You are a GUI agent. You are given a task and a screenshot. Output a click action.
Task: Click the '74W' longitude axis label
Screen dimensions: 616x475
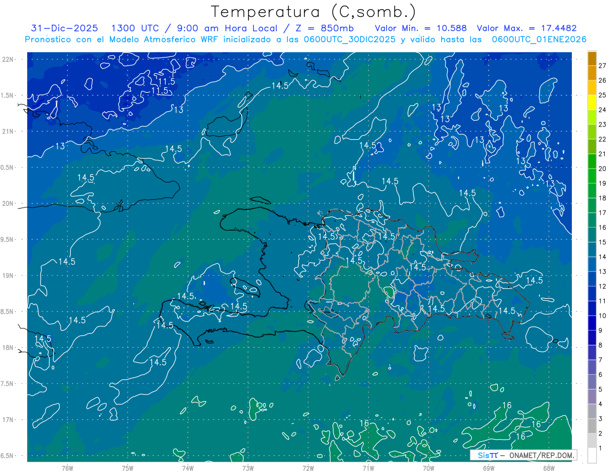tap(188, 468)
